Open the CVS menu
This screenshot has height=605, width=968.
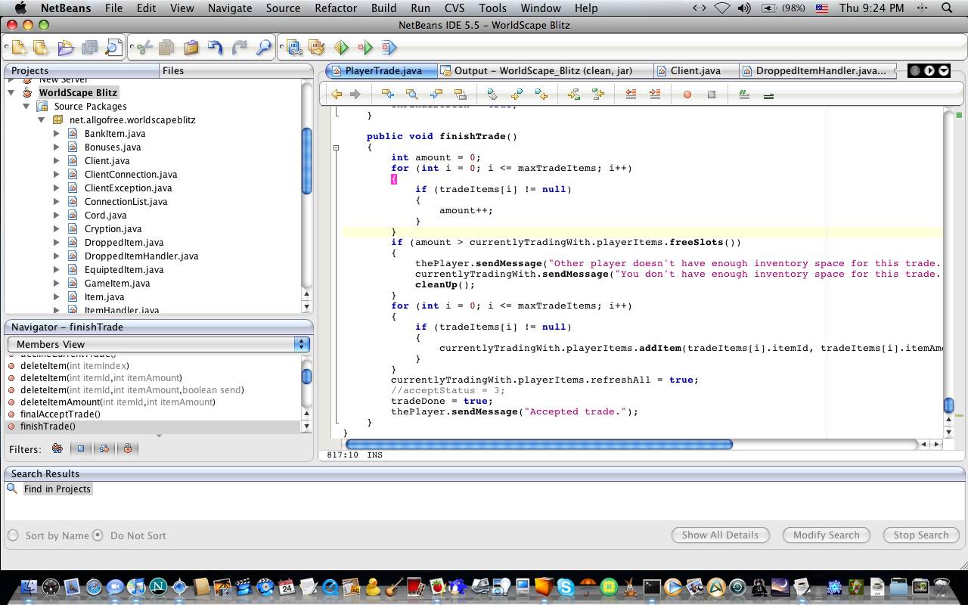point(455,8)
